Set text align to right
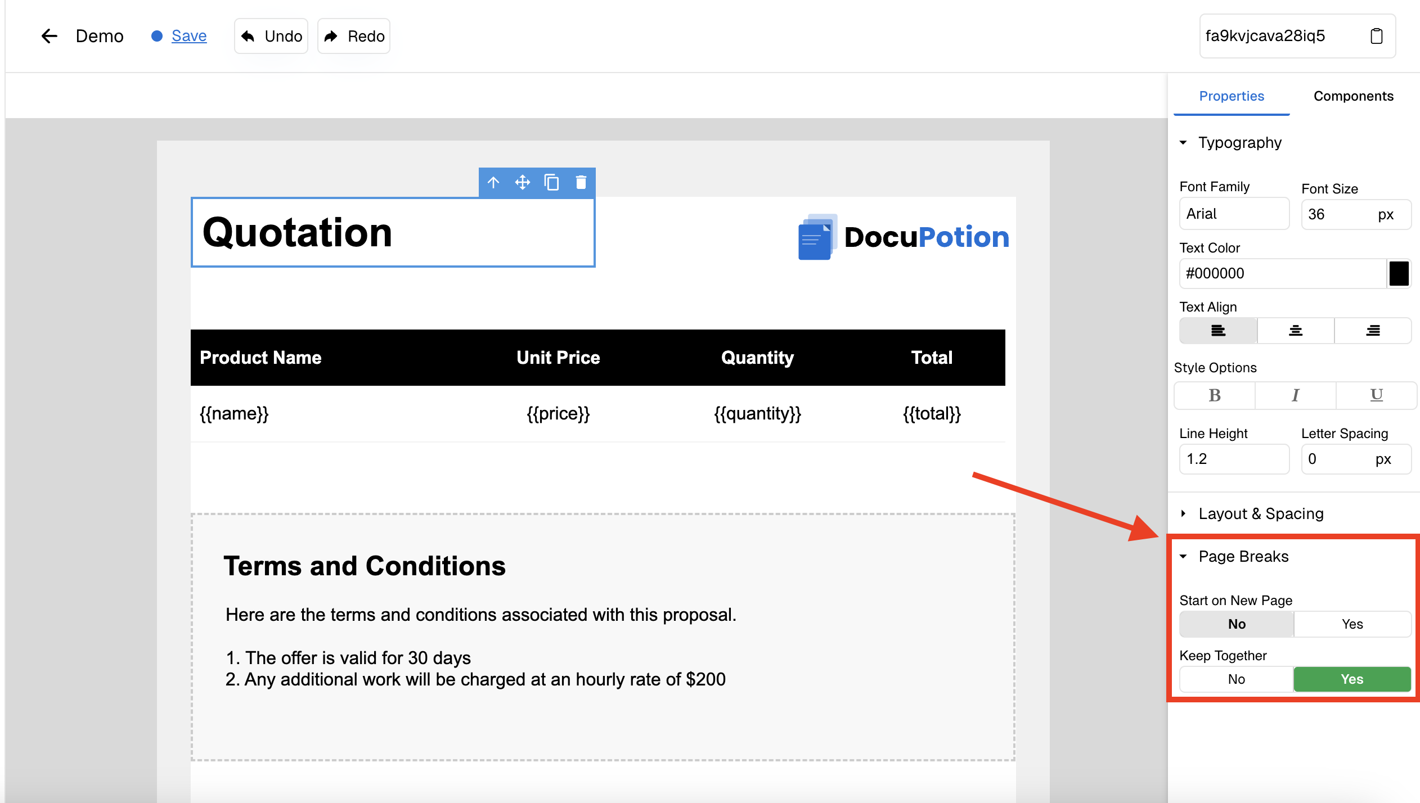 pos(1372,331)
